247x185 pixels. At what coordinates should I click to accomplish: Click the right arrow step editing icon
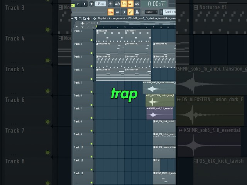coord(117,12)
